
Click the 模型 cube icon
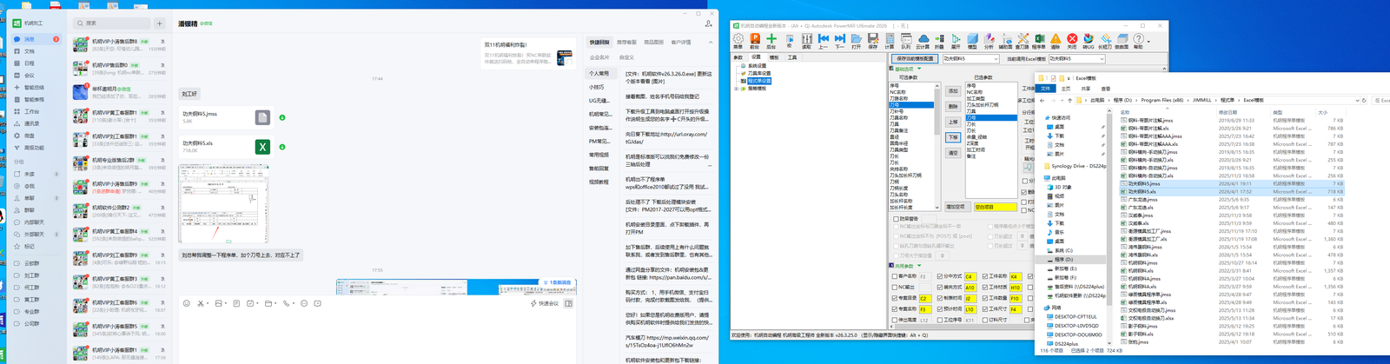coord(972,40)
